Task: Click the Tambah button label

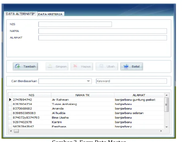Action: [x=29, y=67]
